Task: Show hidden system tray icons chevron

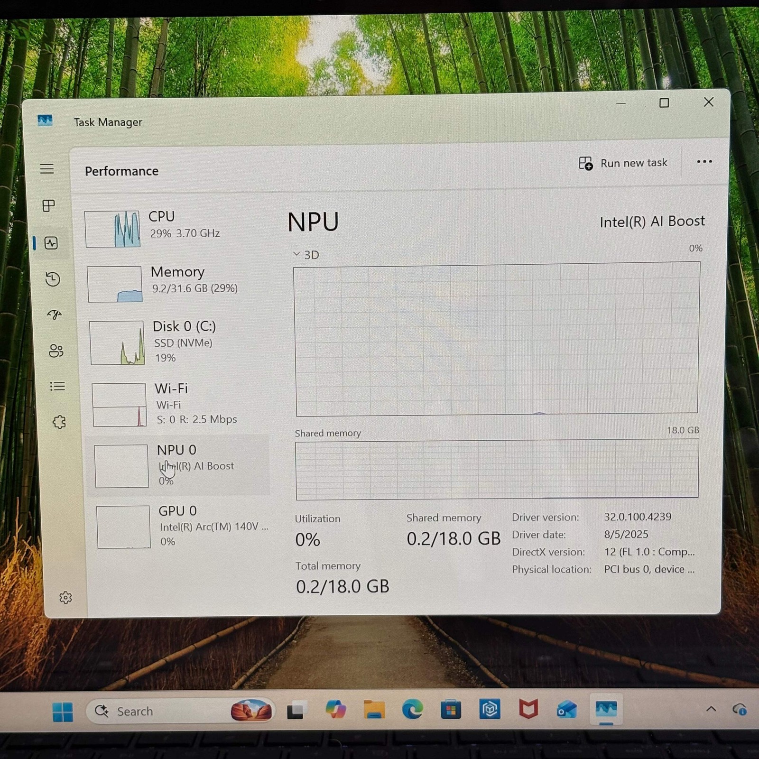Action: click(x=711, y=709)
